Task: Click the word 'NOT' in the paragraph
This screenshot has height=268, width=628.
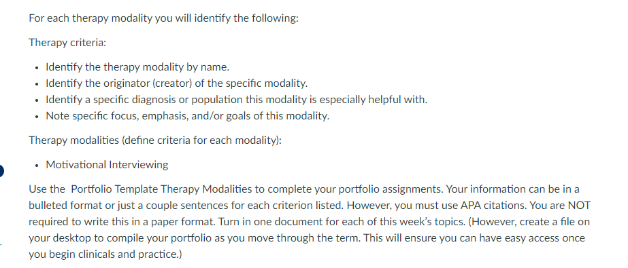Action: point(579,206)
